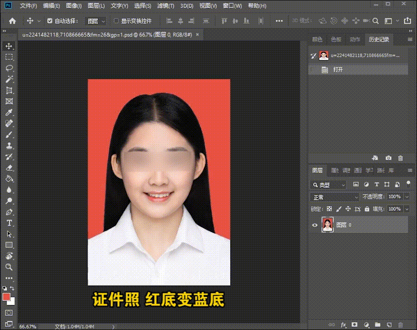
Task: Select the 打开 history state
Action: point(338,70)
